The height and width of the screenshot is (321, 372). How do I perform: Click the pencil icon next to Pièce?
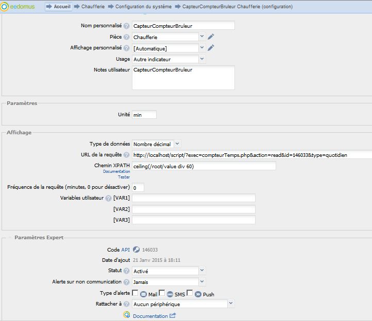[x=211, y=37]
